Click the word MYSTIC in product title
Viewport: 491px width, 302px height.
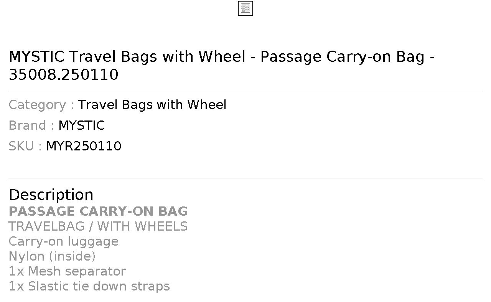coord(36,57)
